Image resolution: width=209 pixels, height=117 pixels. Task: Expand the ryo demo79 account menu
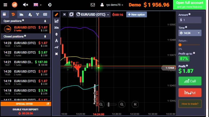(112, 5)
